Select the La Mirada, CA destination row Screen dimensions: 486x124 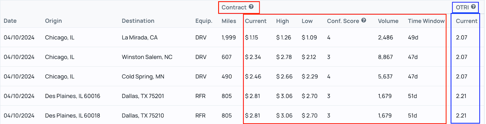pyautogui.click(x=243, y=38)
